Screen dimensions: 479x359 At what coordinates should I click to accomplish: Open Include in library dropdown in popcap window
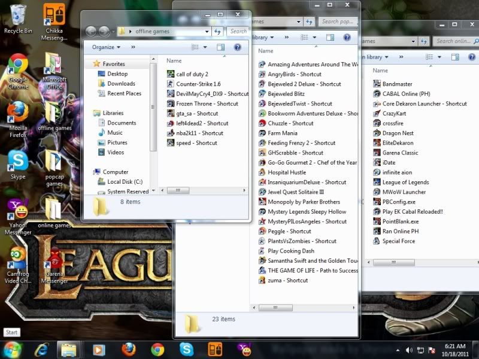click(262, 37)
